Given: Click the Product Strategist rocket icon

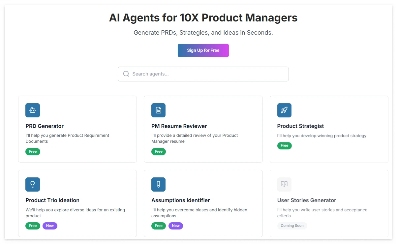Looking at the screenshot, I should tap(284, 110).
